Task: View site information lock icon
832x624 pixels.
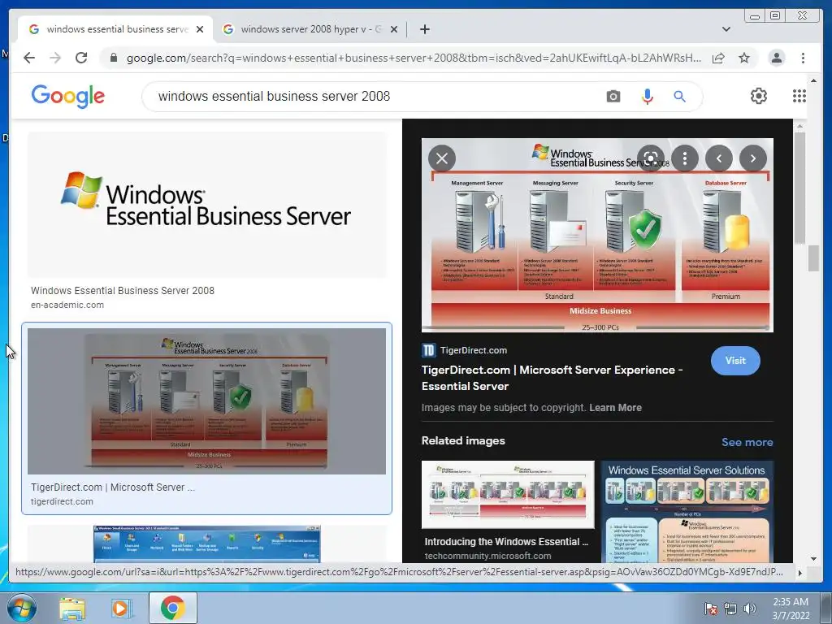Action: (x=114, y=58)
